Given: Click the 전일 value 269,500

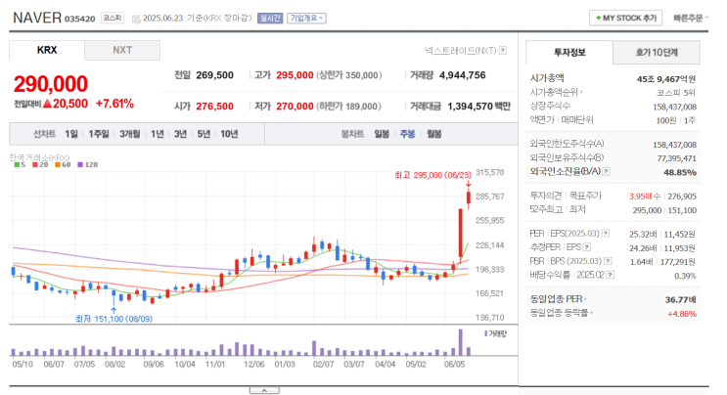Looking at the screenshot, I should [214, 75].
